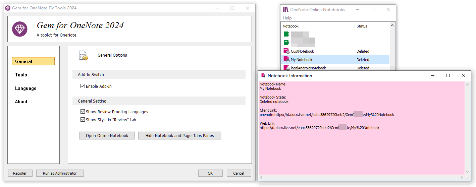Toggle Show Review Proofing Languages checkbox
This screenshot has width=476, height=187.
[83, 112]
